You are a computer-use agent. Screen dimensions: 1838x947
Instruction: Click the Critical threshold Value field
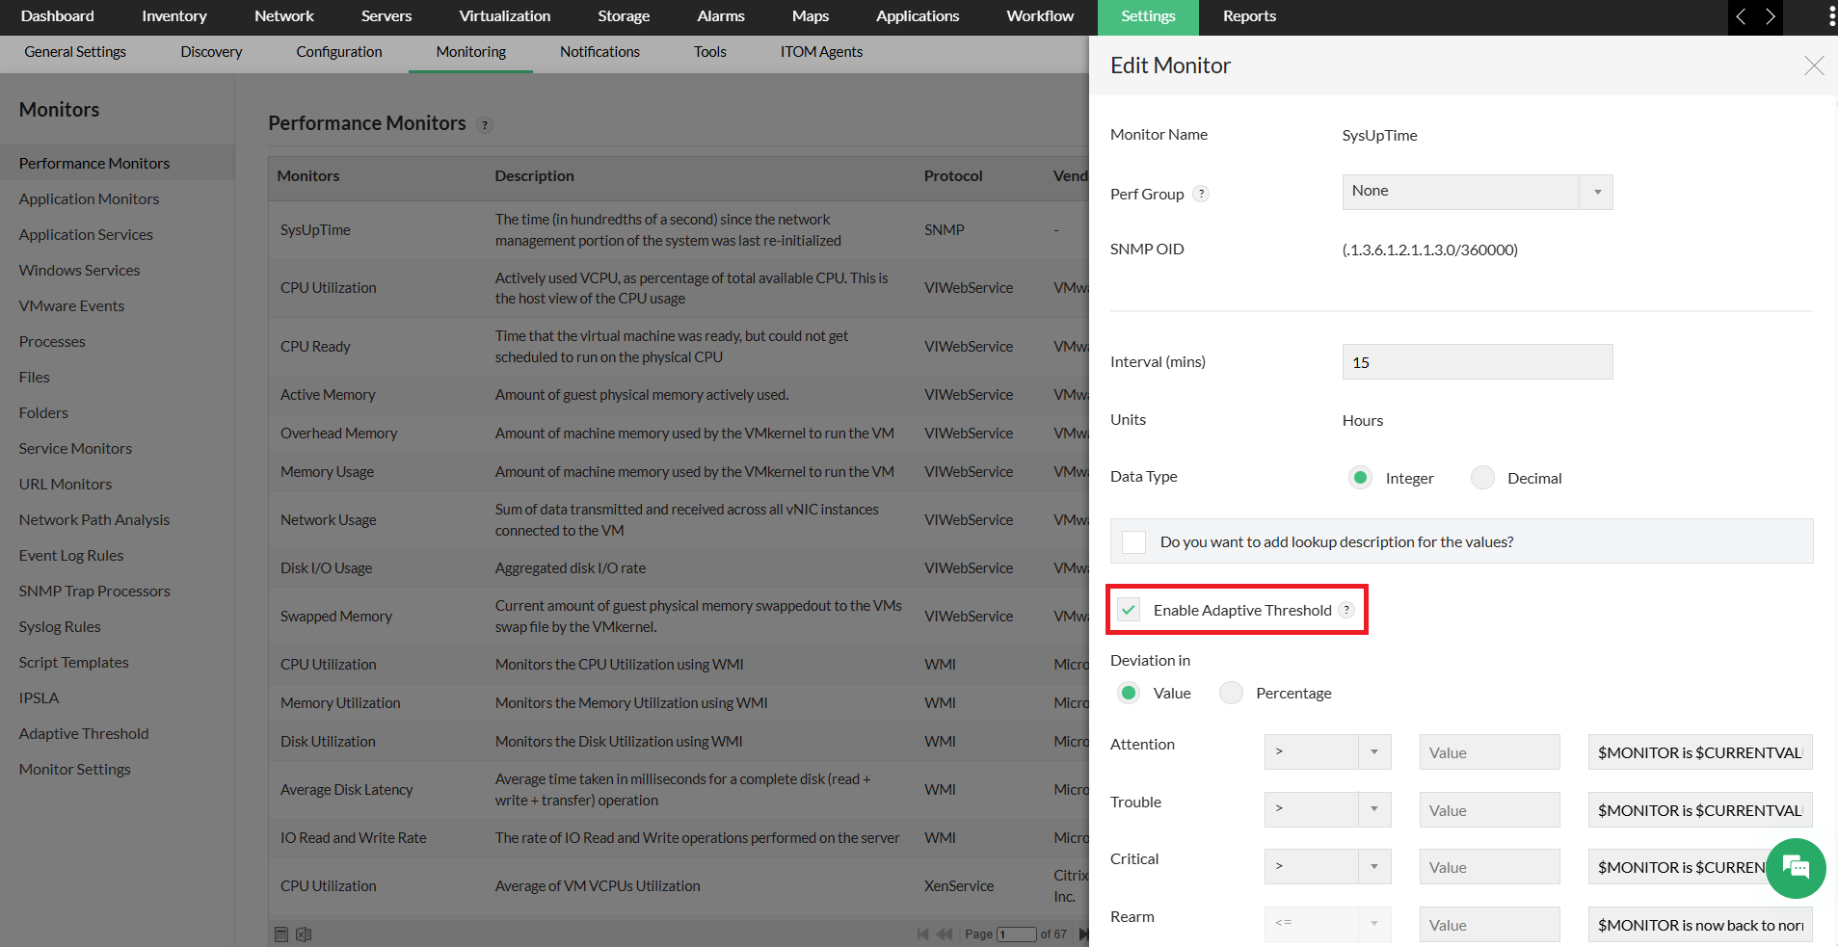(1489, 867)
